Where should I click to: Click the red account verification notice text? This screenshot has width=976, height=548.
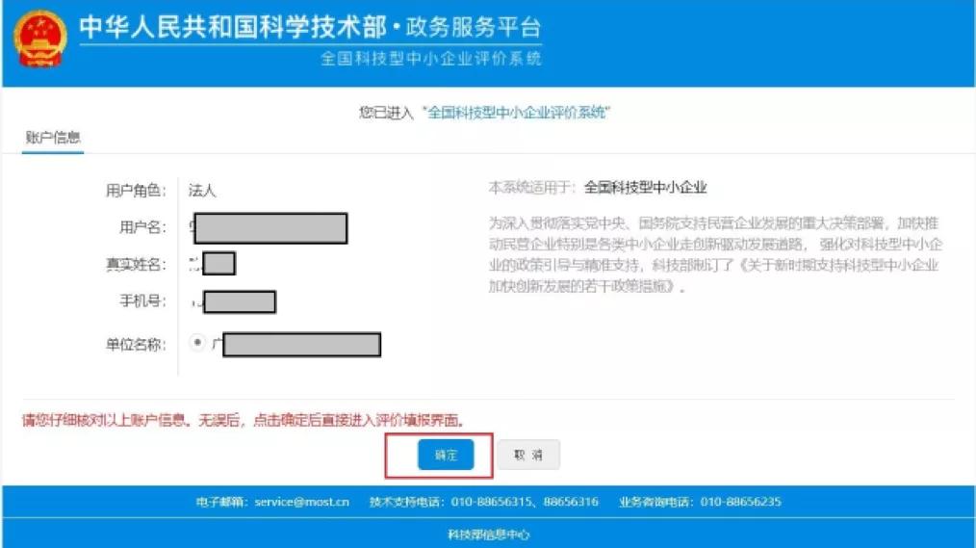tap(244, 420)
